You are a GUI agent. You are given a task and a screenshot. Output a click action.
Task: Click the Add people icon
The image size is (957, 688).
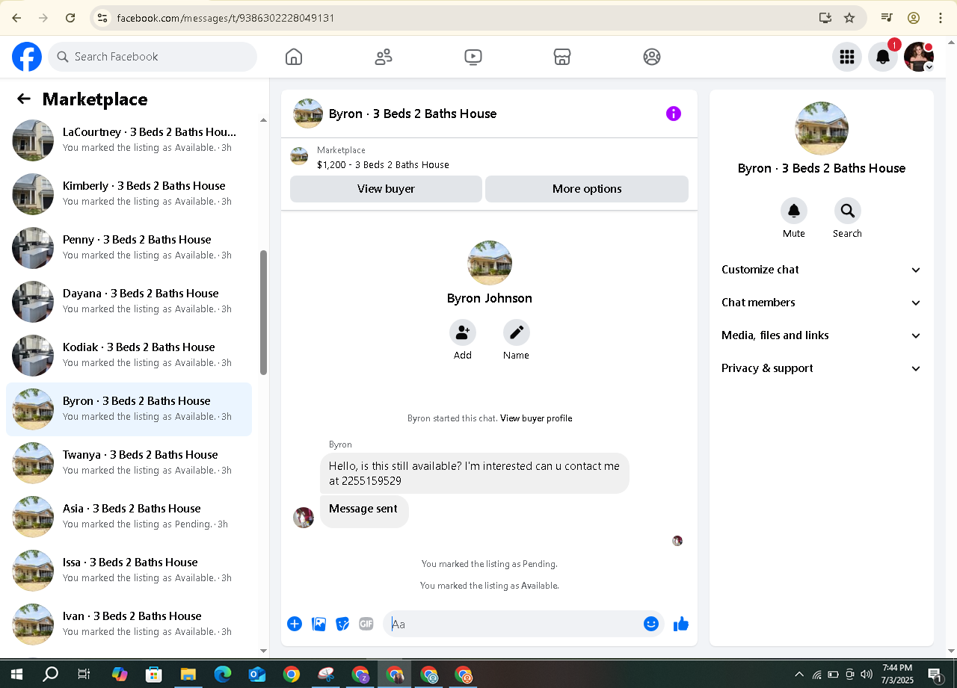[x=463, y=332]
